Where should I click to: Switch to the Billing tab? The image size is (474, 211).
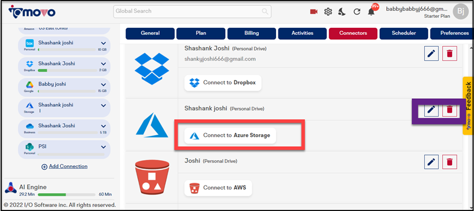point(252,33)
